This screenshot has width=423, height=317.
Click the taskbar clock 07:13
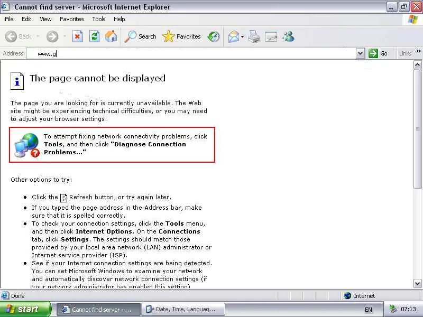408,309
